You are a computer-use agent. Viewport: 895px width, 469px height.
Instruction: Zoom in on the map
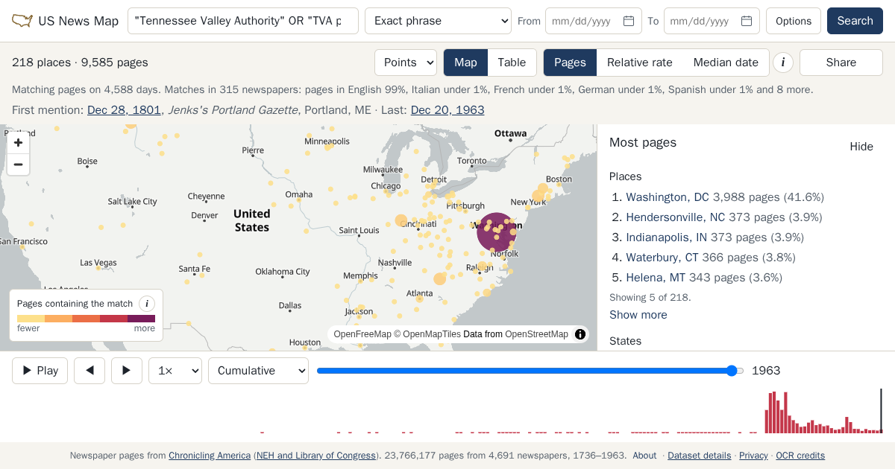[19, 142]
